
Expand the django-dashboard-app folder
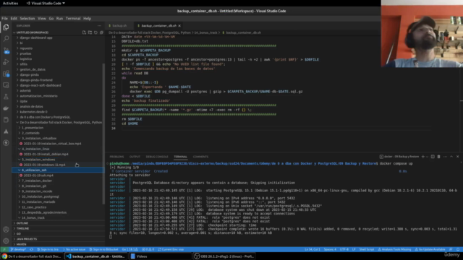point(36,38)
